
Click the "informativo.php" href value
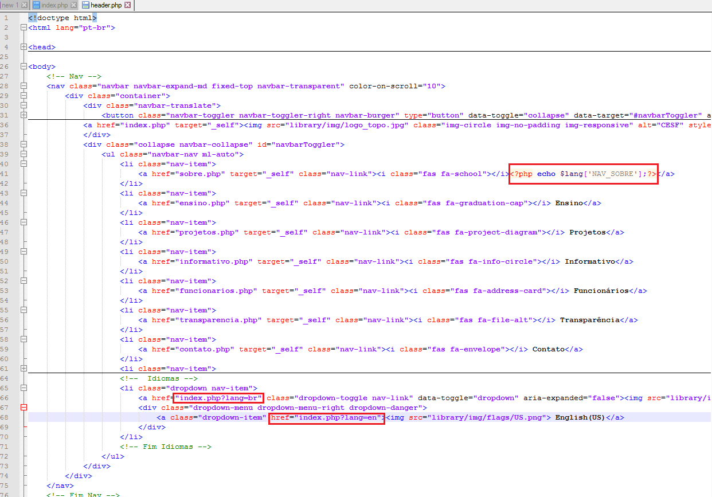tap(214, 261)
